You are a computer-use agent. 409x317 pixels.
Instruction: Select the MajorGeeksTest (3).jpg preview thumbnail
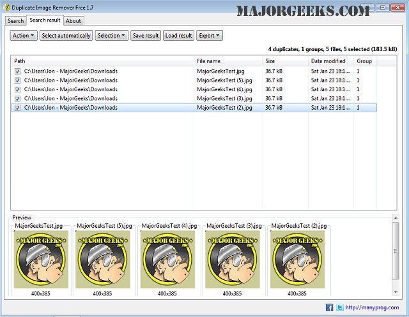tap(233, 259)
